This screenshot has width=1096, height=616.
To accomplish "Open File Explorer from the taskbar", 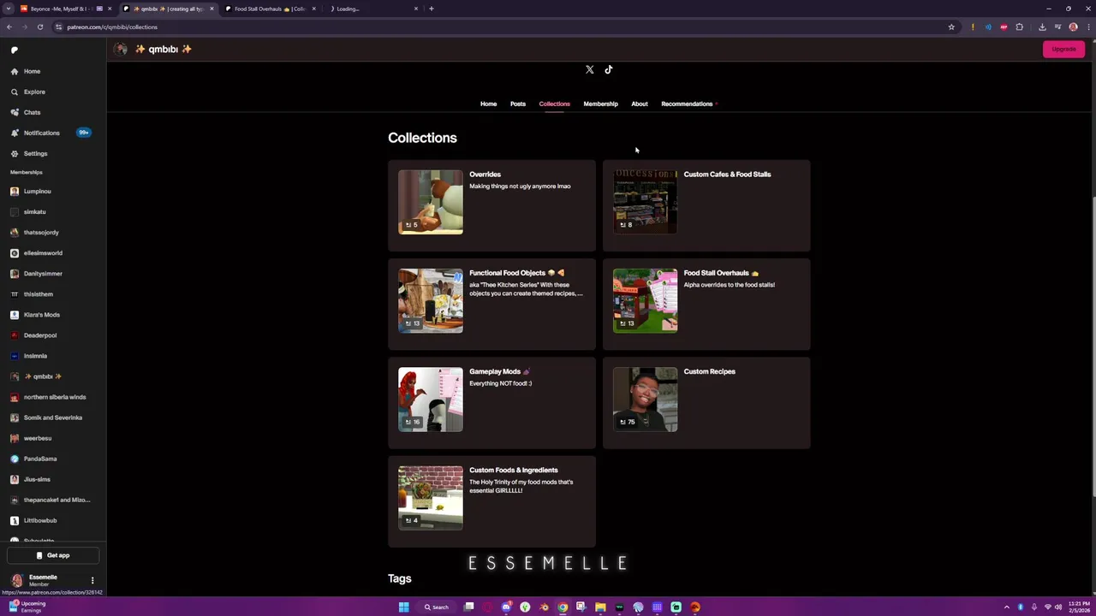I will [x=600, y=607].
